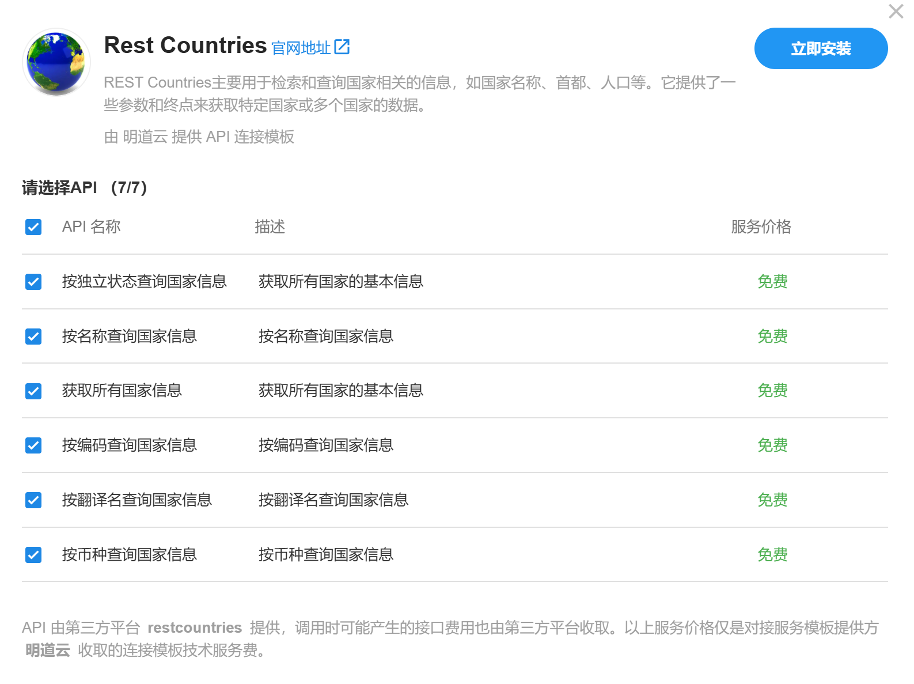Viewport: 914px width, 684px height.
Task: Click the 立即安装 install button
Action: pyautogui.click(x=821, y=48)
